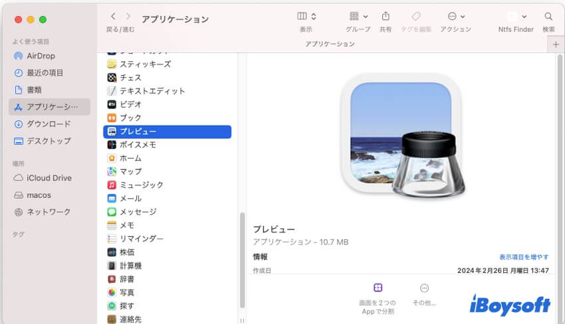Image resolution: width=565 pixels, height=324 pixels.
Task: Select 株価 in the app list
Action: (x=168, y=252)
